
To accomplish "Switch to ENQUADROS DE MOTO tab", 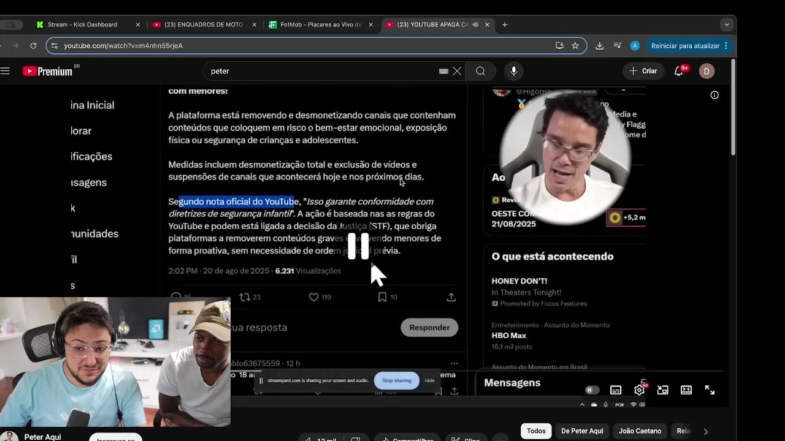I will click(204, 24).
